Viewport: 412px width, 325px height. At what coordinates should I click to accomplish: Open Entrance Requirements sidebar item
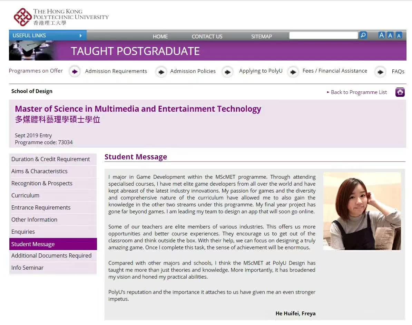point(41,207)
